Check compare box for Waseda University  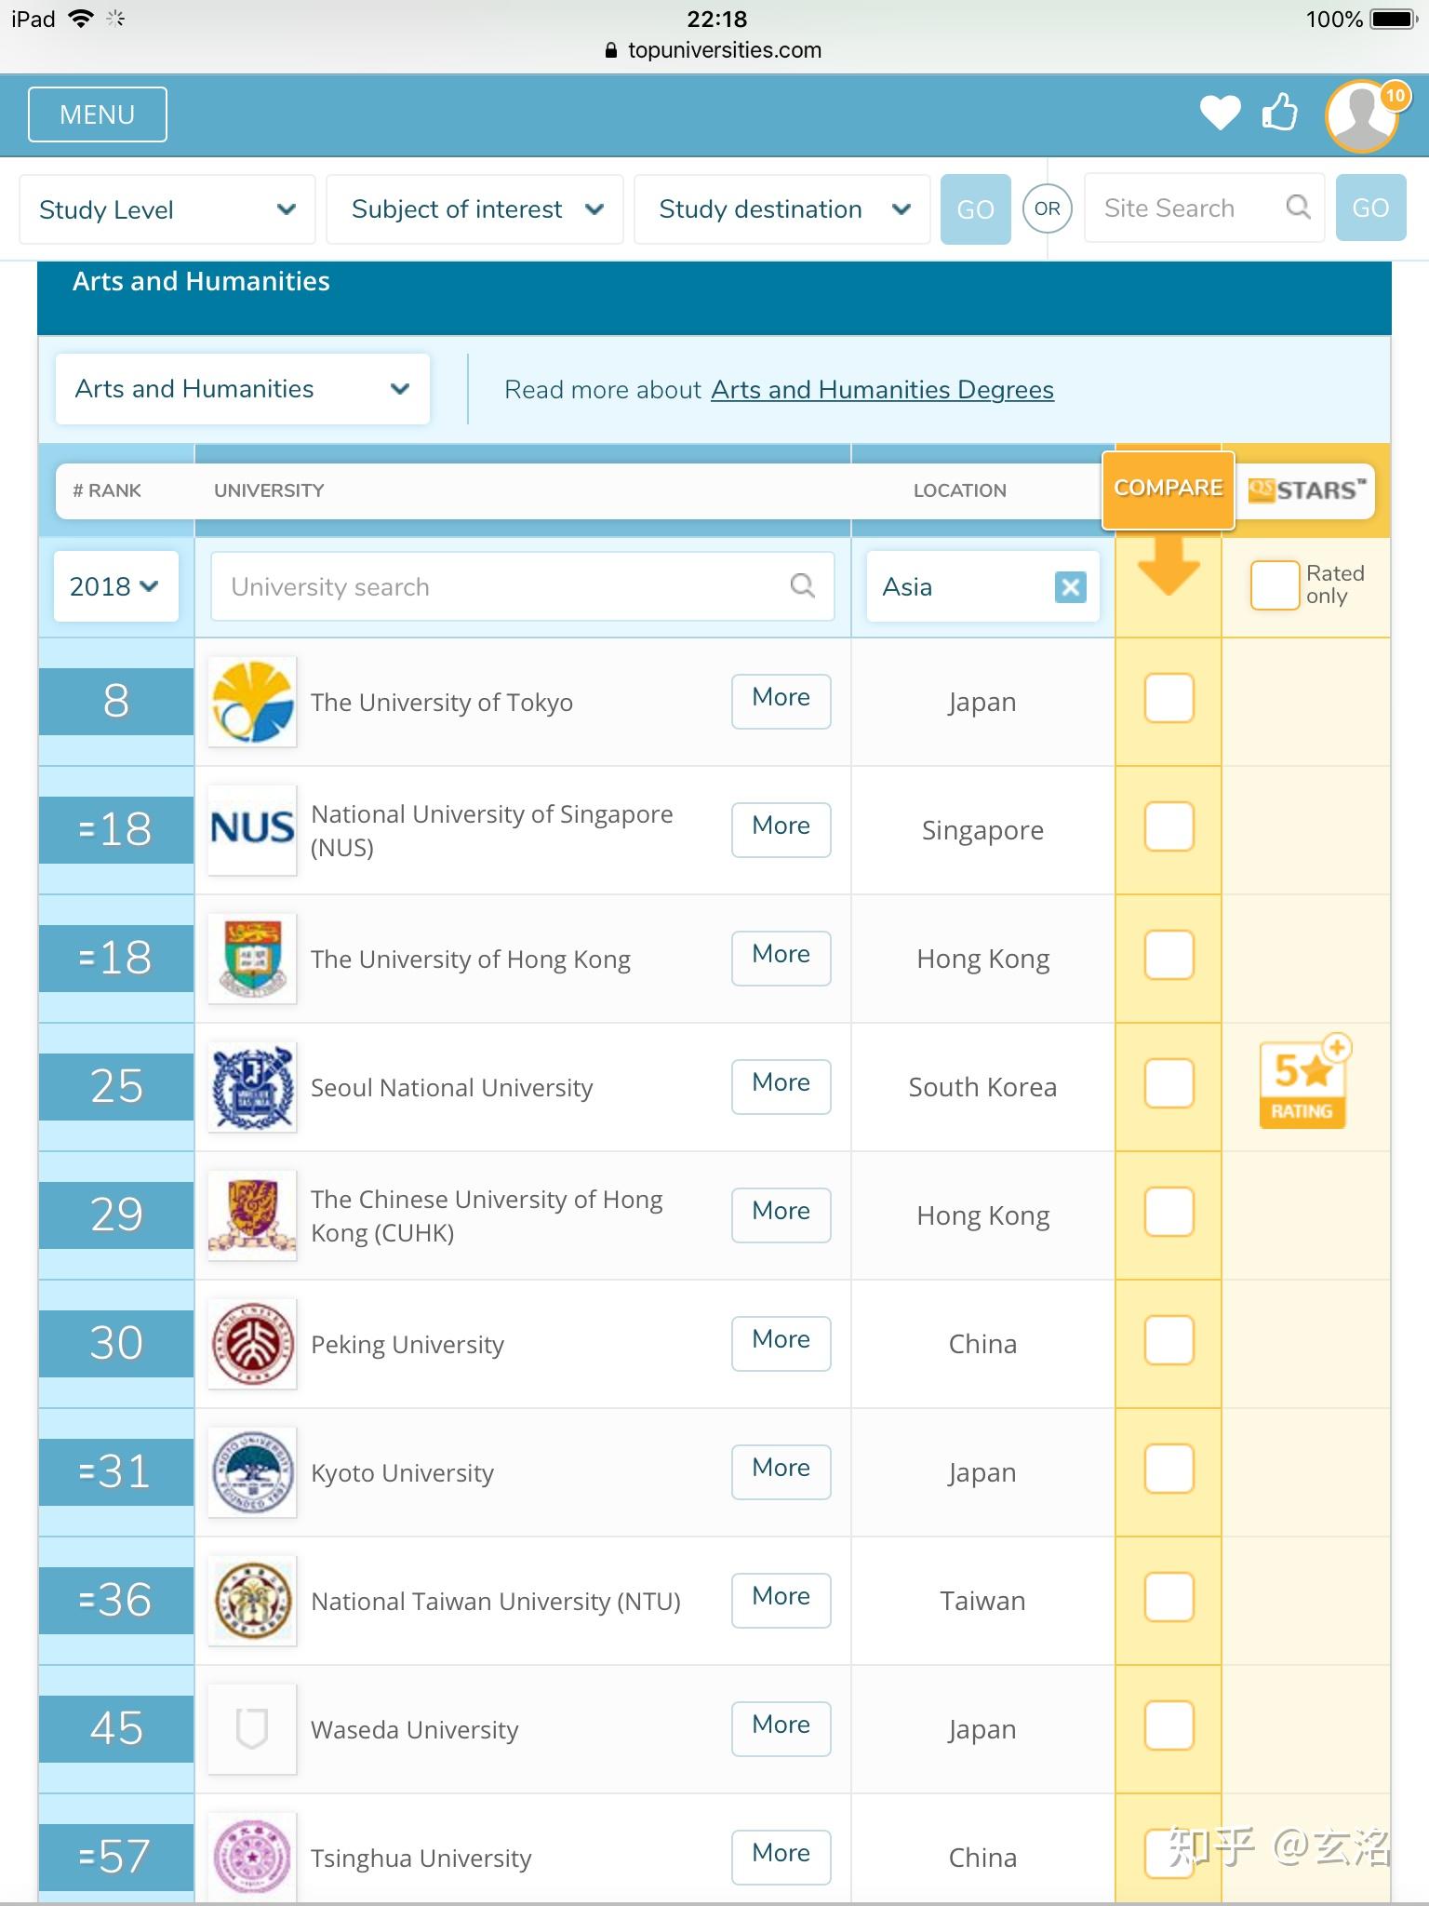[x=1169, y=1725]
